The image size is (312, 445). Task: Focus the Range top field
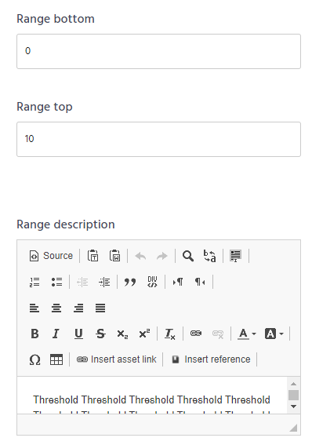click(158, 140)
